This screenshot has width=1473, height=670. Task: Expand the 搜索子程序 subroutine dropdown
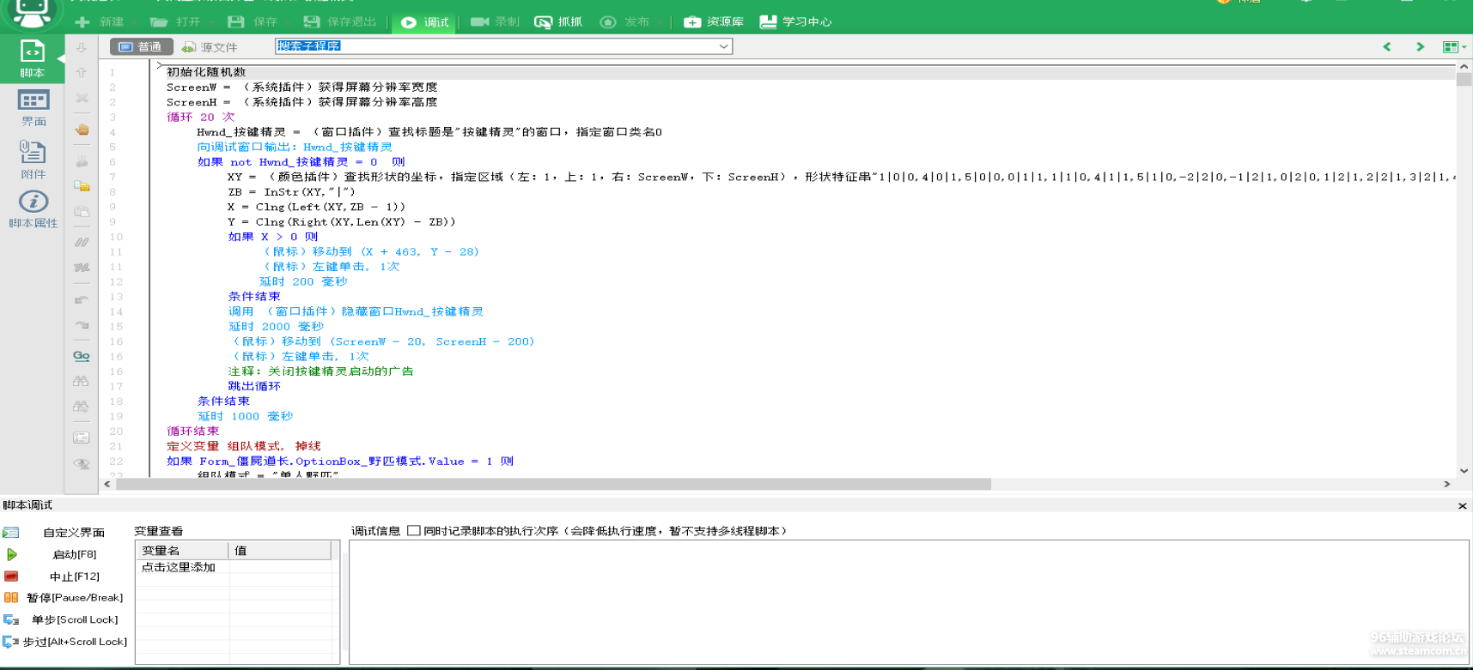pos(723,46)
